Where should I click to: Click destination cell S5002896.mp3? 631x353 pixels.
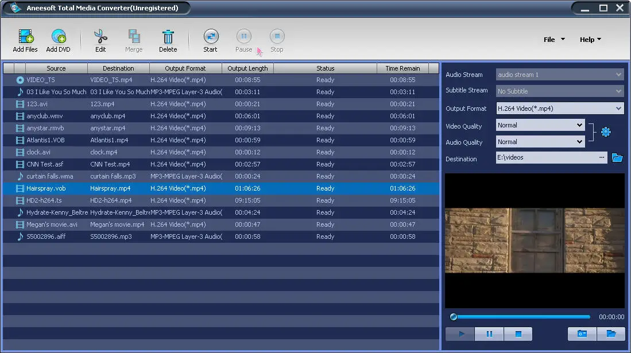click(x=111, y=236)
